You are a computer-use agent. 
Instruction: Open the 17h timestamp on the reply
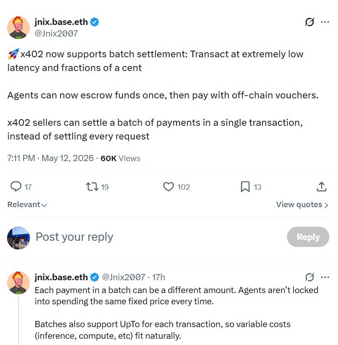point(158,277)
